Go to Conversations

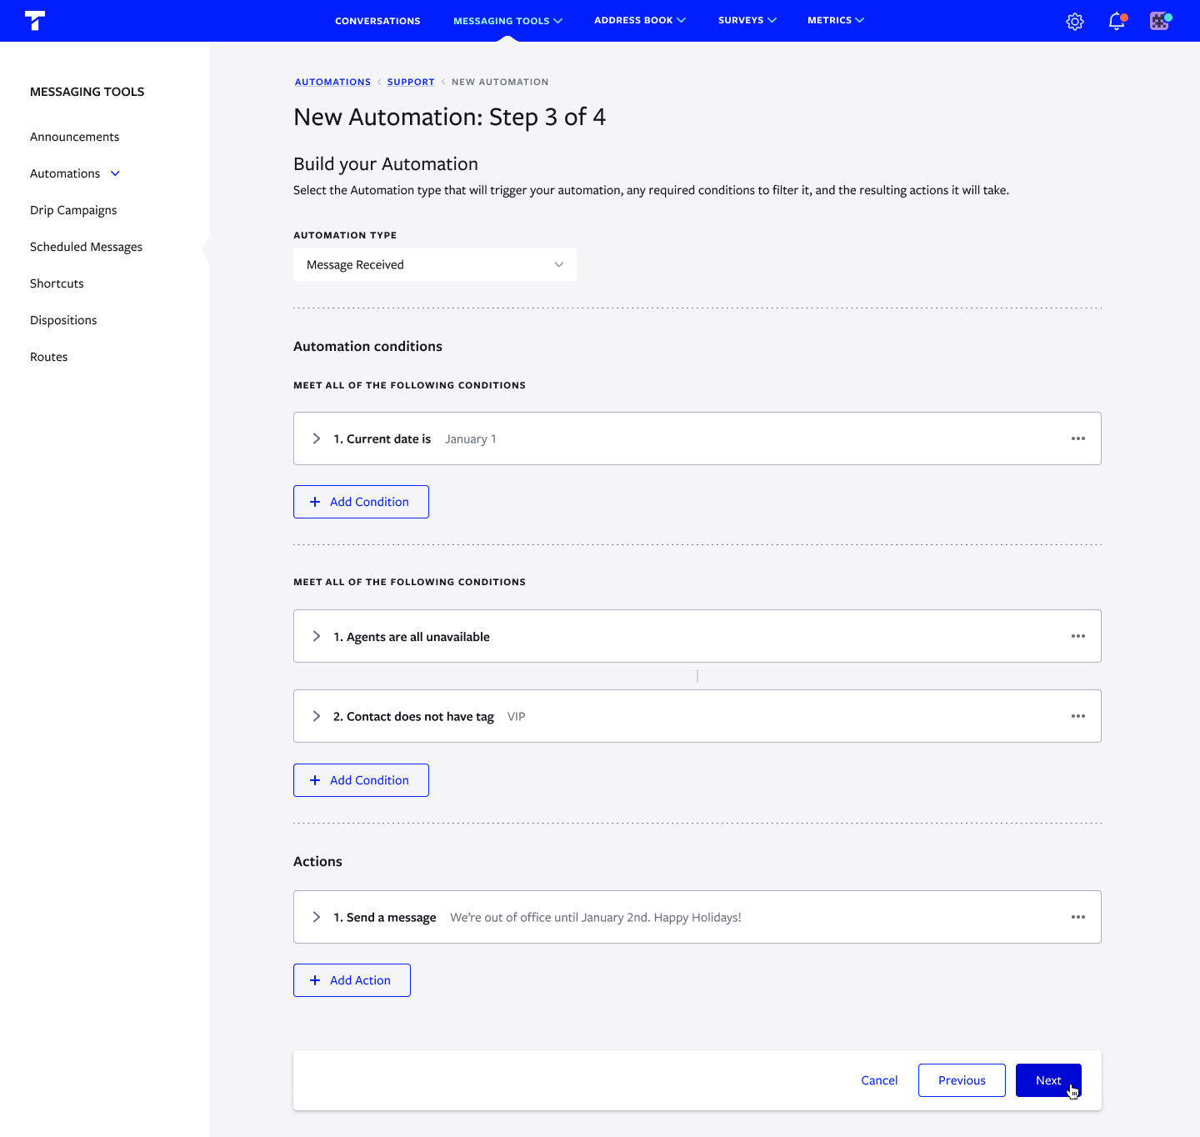[377, 21]
